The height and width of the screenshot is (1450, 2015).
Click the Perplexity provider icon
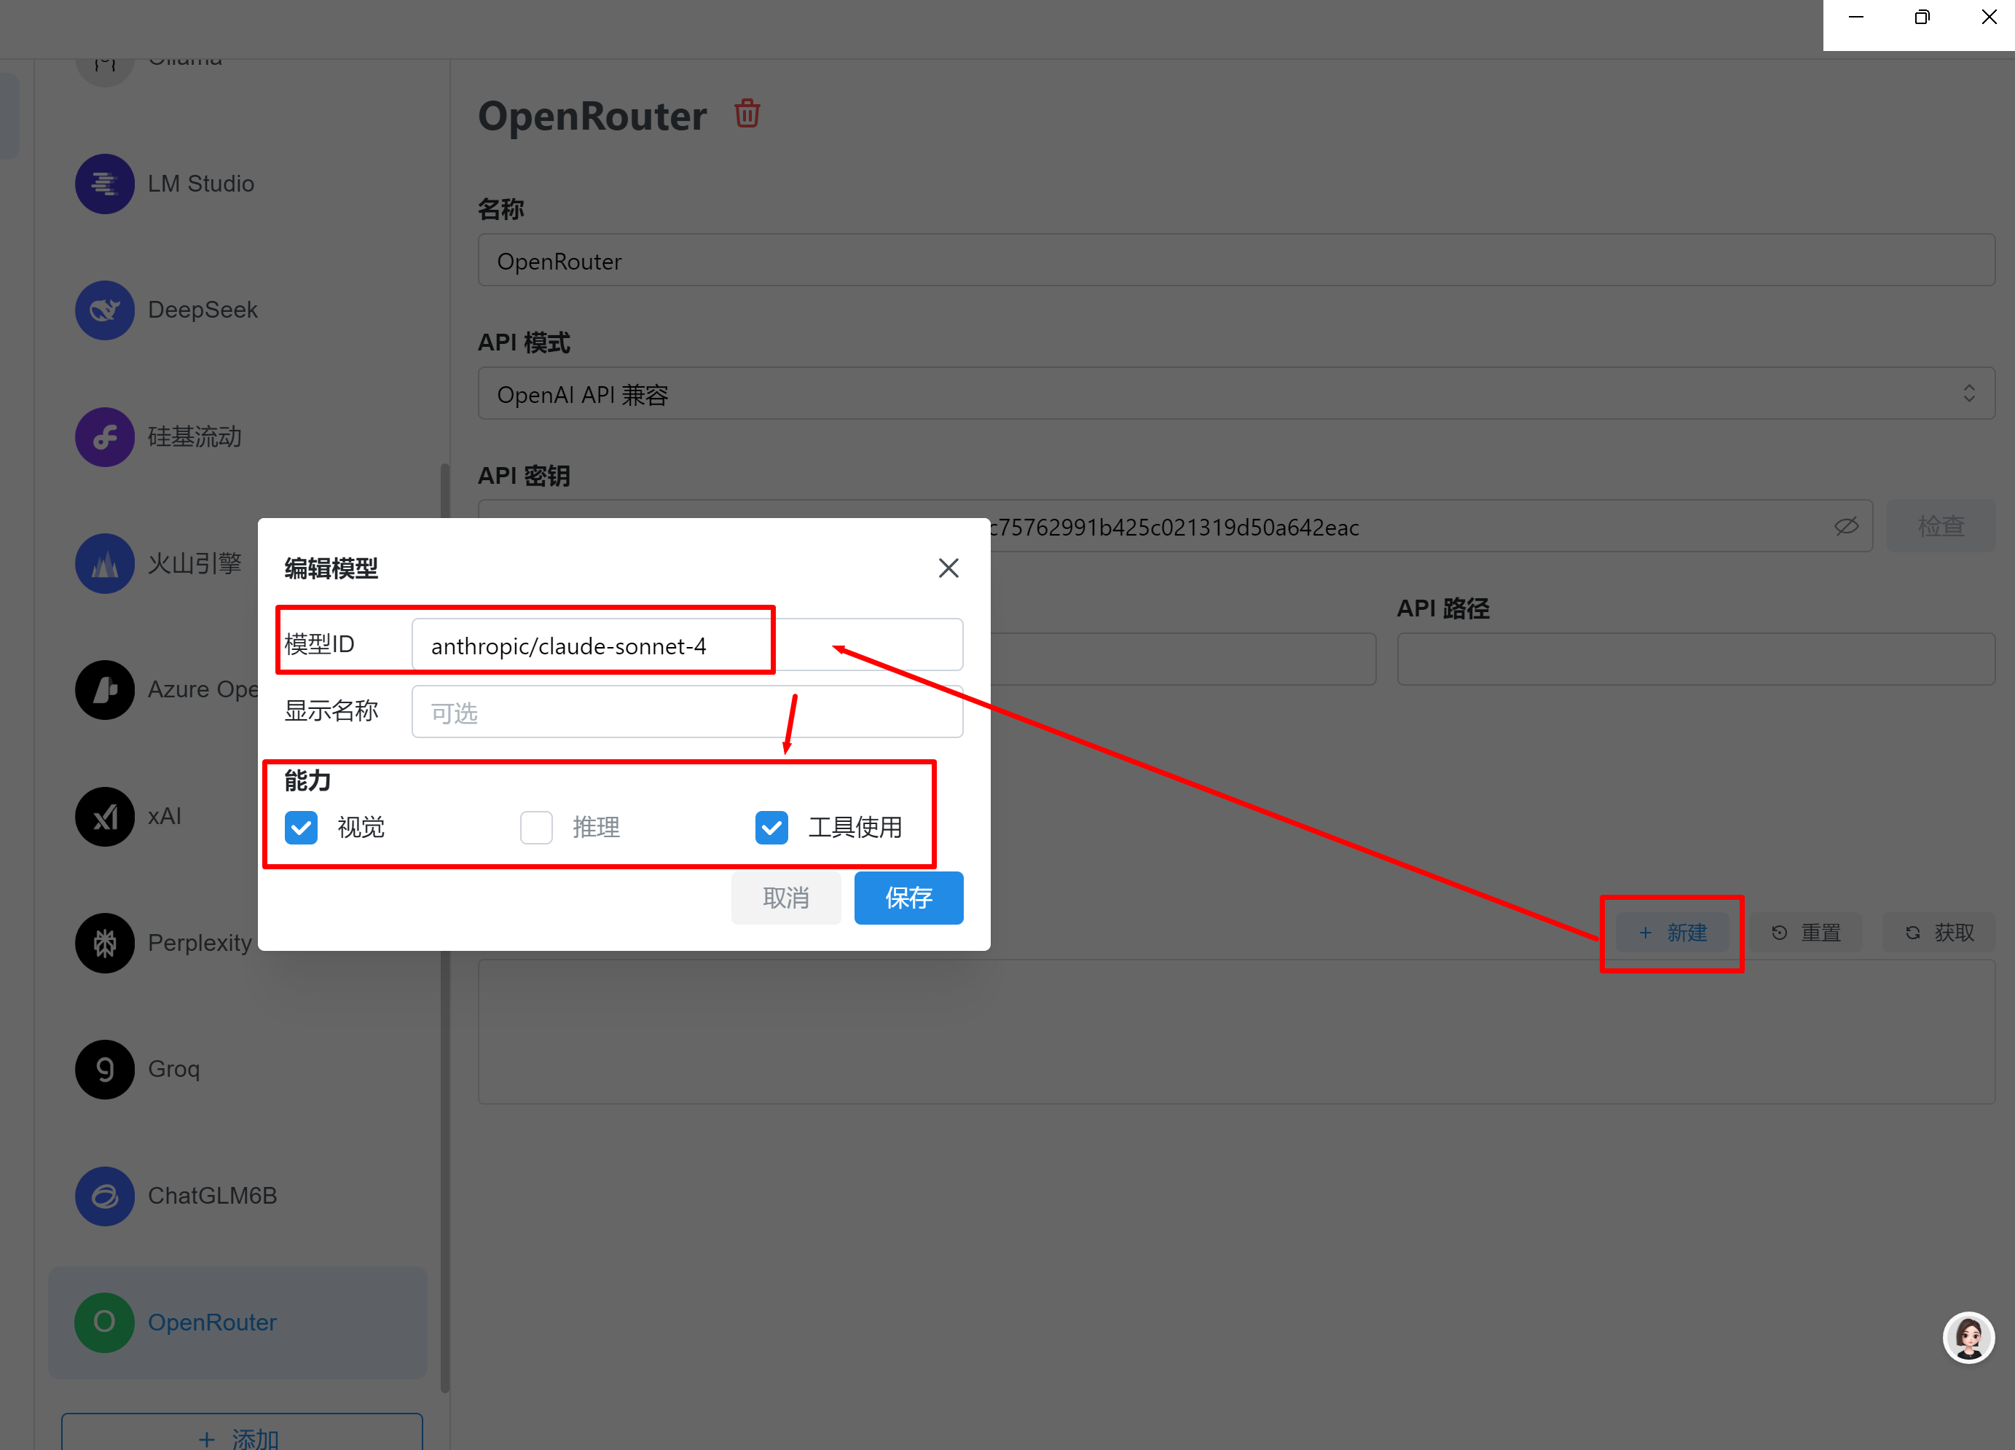(105, 943)
